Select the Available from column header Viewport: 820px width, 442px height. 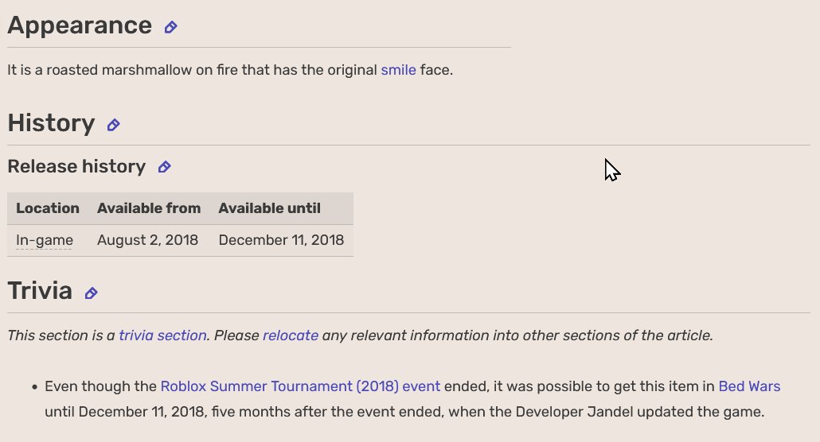pos(149,208)
